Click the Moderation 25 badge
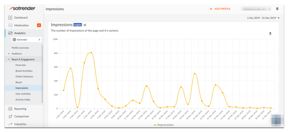Screen dimensions: 288x132 coord(39,25)
